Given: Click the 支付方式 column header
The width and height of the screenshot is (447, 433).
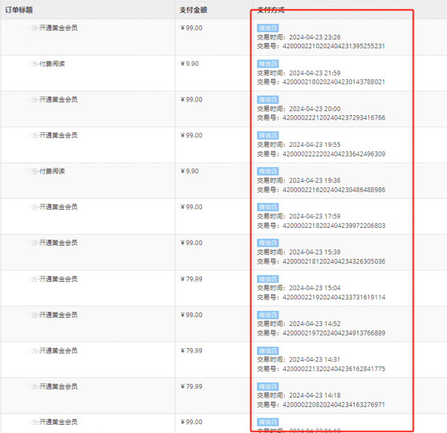Looking at the screenshot, I should [x=271, y=10].
